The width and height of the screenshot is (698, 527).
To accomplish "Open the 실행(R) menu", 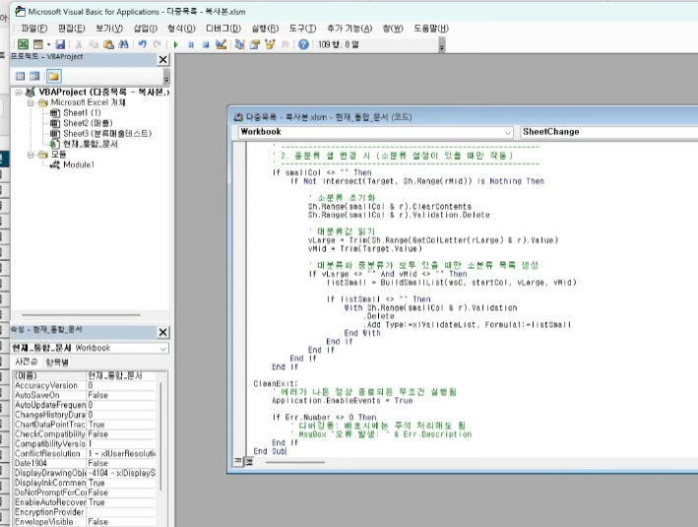I will 265,29.
